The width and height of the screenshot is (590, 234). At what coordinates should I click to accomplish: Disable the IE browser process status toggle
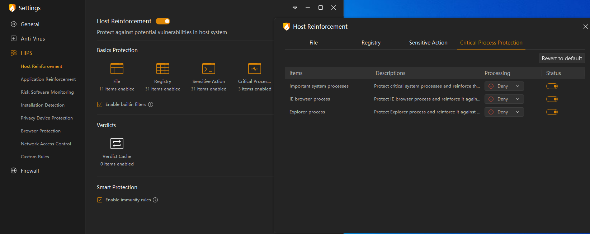point(552,99)
